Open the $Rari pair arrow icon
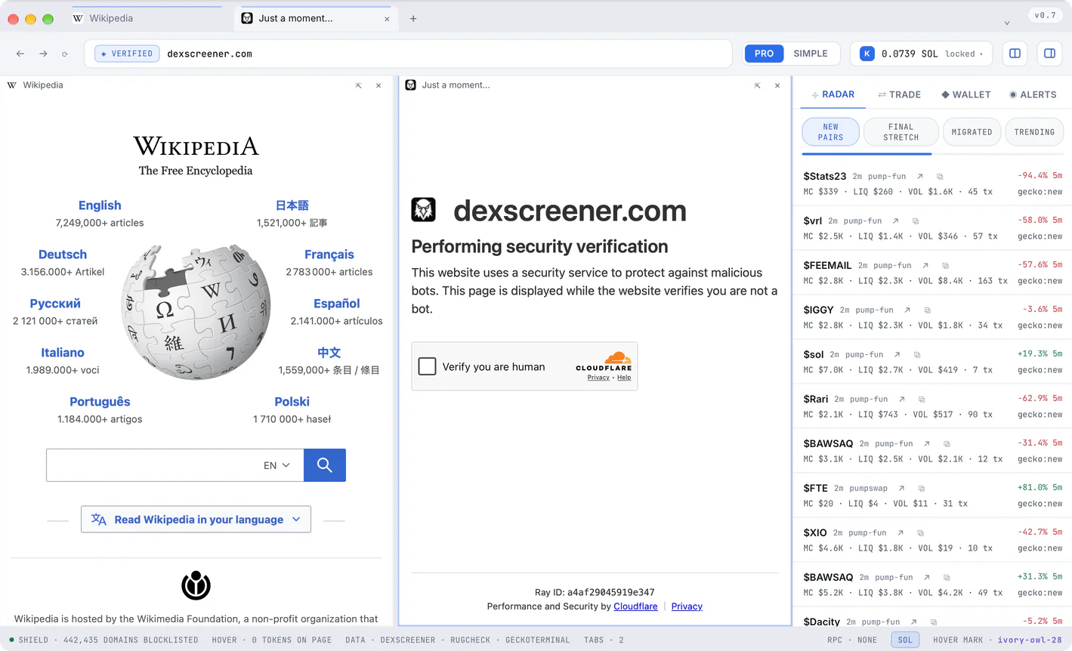The image size is (1072, 651). 902,399
